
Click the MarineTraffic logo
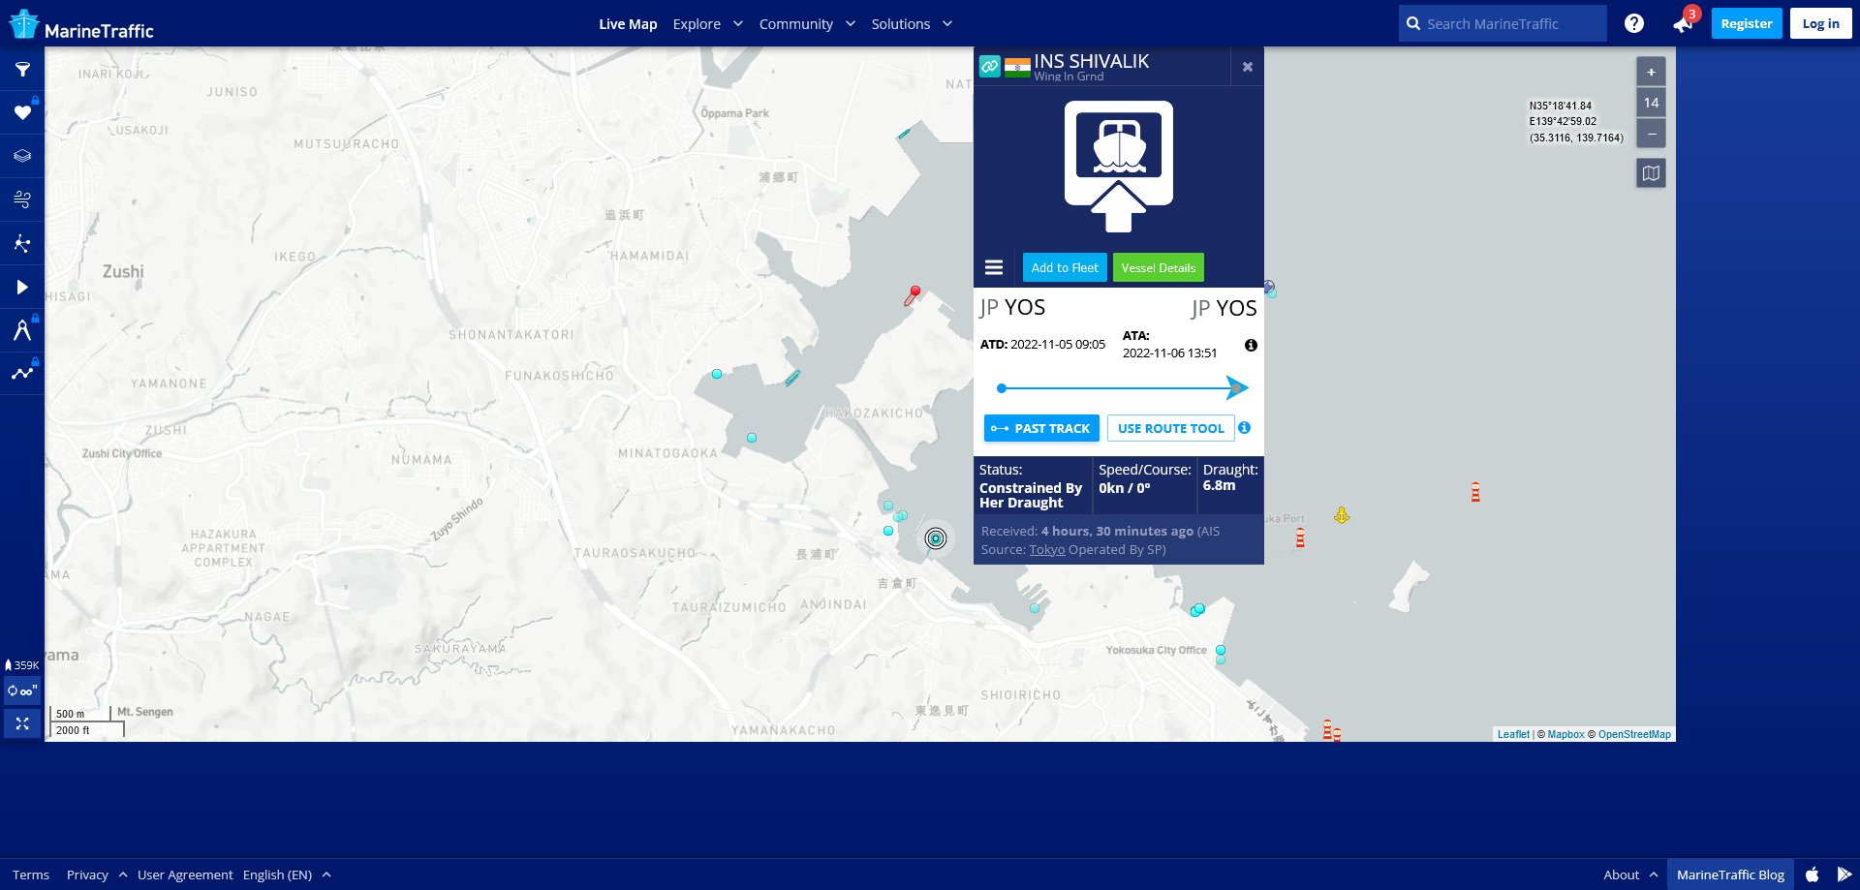81,24
